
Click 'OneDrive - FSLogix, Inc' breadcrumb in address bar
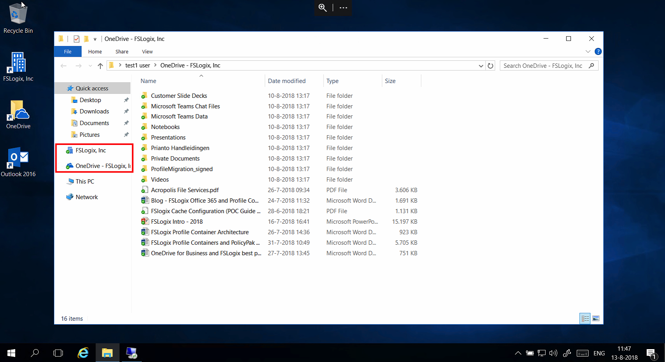click(190, 65)
